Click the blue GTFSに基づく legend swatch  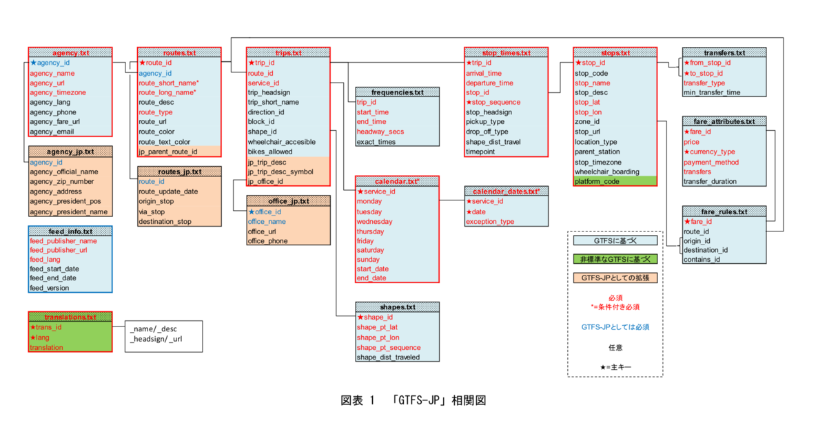(615, 241)
